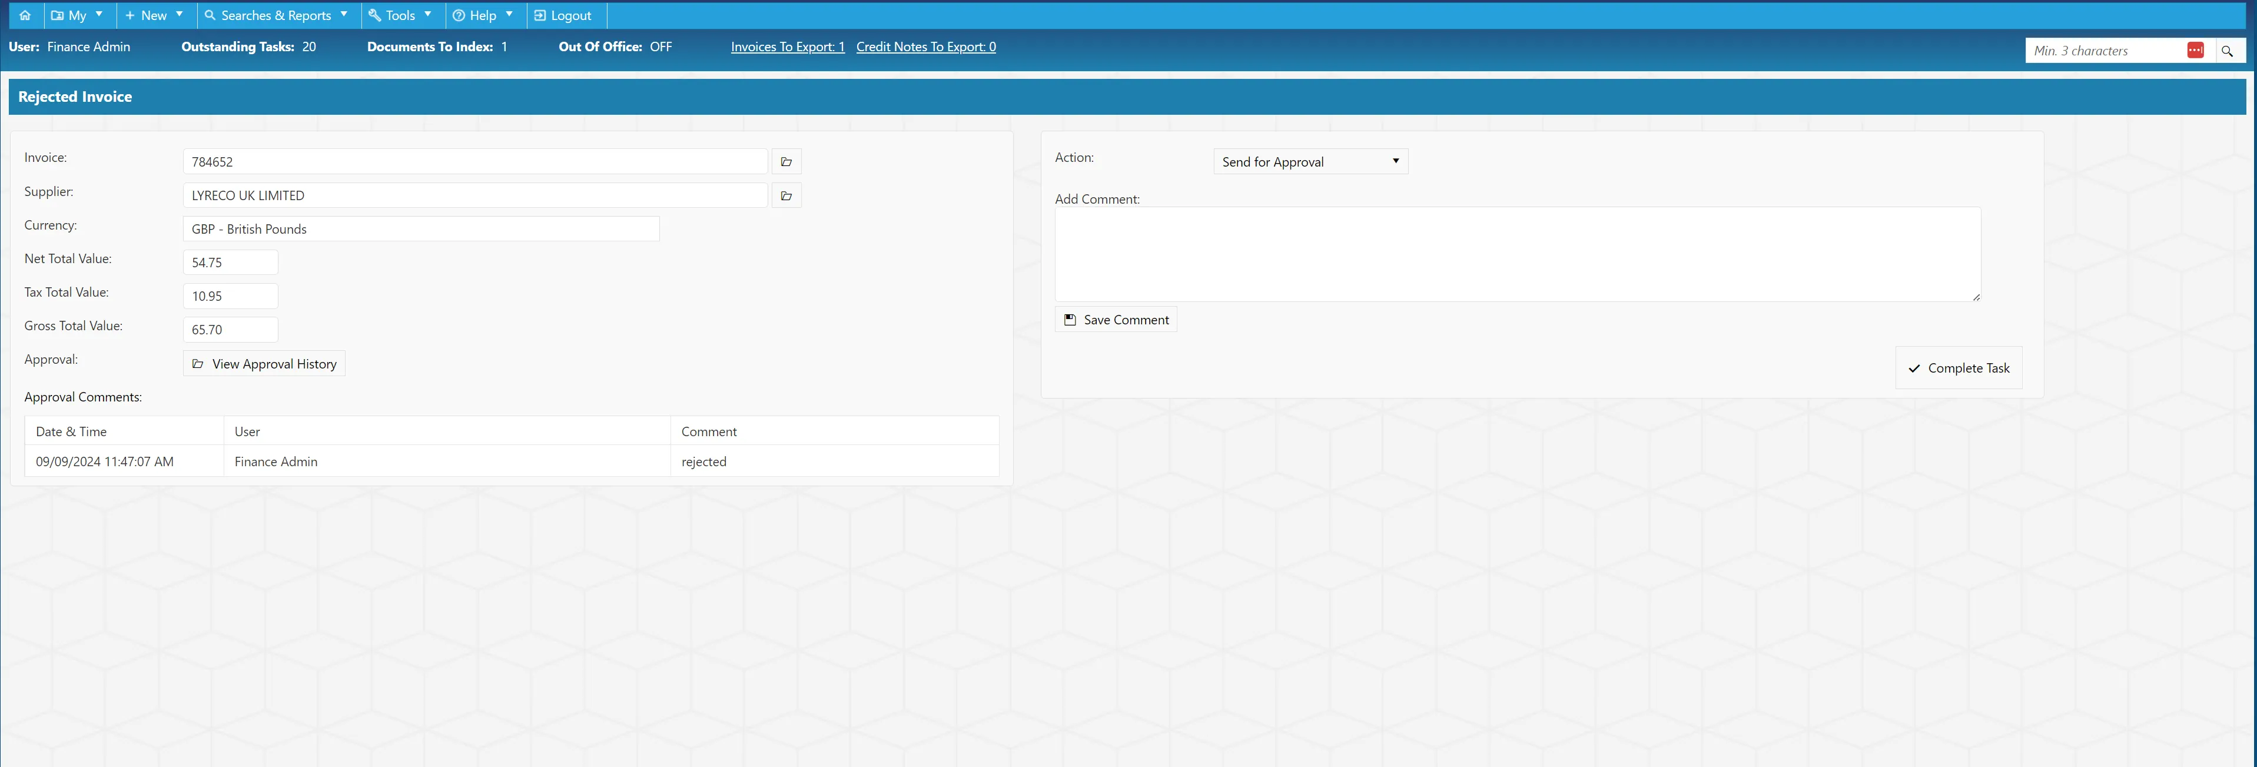Image resolution: width=2257 pixels, height=767 pixels.
Task: Click the Documents To Index: 1 status text
Action: pos(437,47)
